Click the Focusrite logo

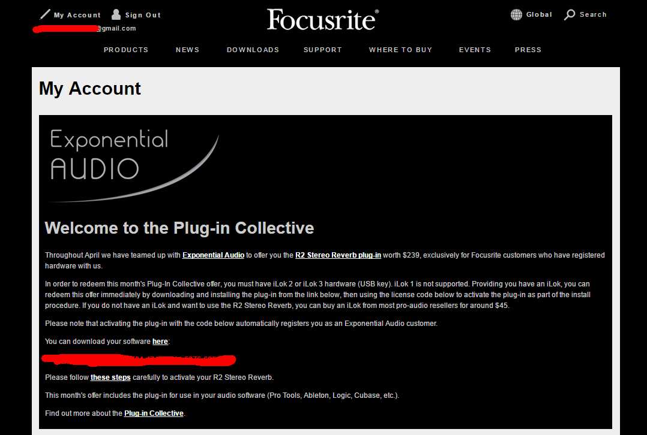[323, 19]
